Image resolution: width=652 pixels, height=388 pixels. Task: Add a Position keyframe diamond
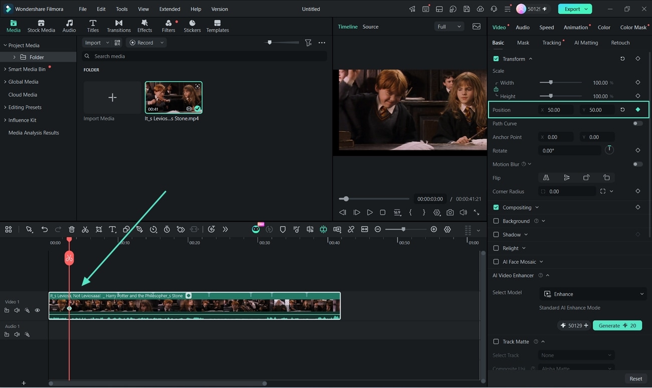638,110
